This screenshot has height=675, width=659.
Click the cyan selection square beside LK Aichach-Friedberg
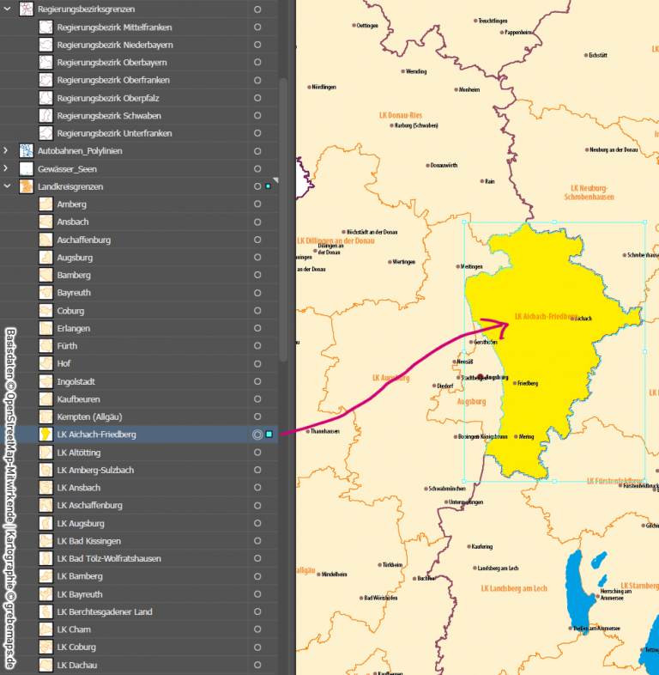pos(269,435)
